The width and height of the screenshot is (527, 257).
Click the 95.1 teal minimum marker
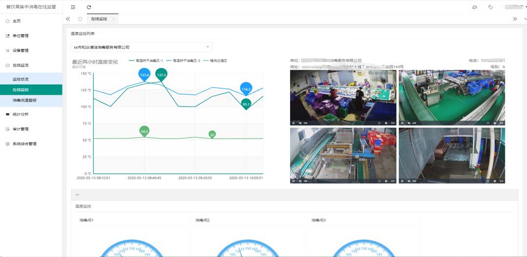pos(246,104)
